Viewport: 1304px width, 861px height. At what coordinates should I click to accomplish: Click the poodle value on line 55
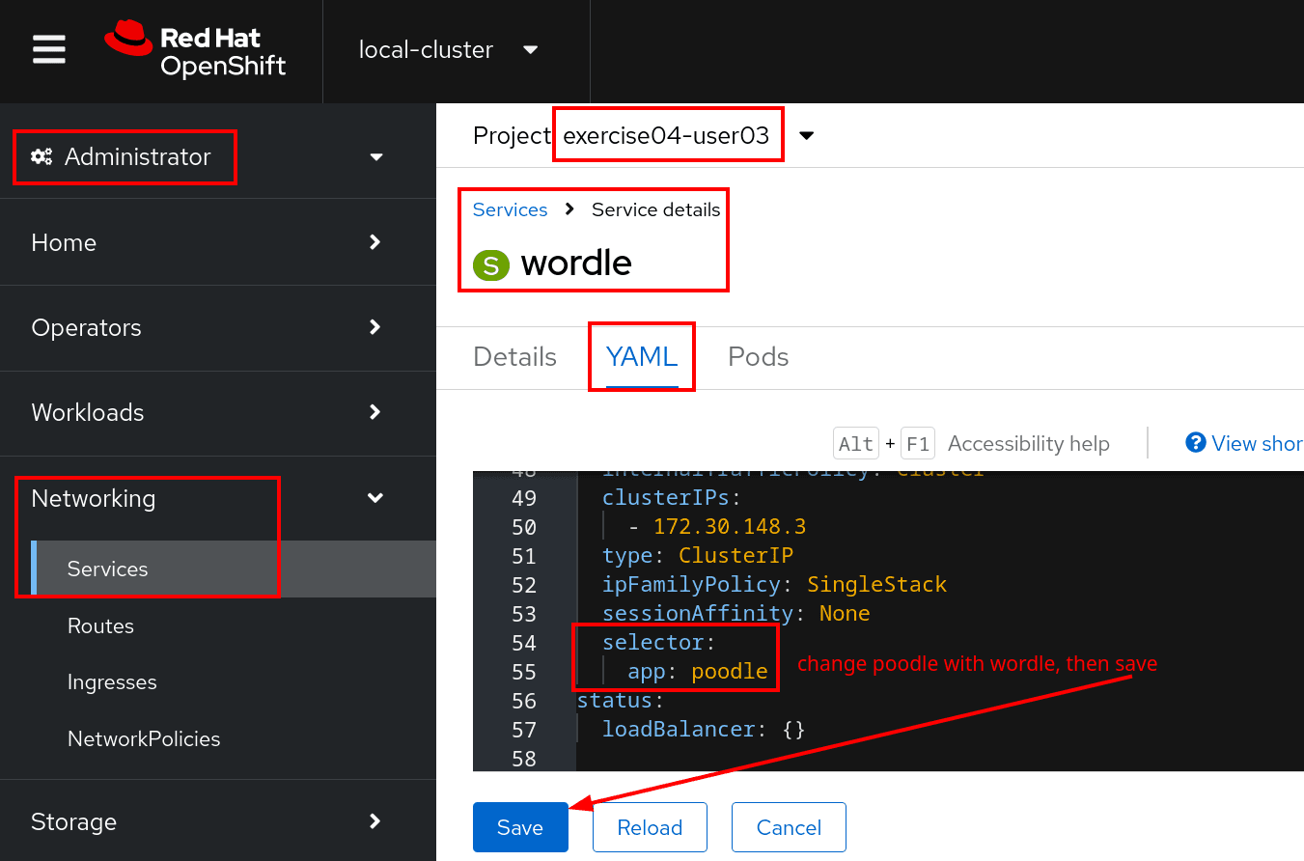730,671
